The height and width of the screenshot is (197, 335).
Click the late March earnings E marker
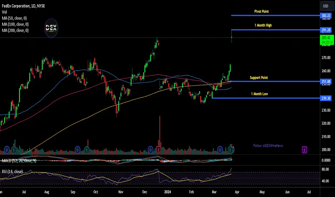230,150
